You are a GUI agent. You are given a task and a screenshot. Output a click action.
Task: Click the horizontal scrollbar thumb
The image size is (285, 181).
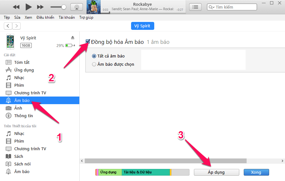tap(166, 161)
